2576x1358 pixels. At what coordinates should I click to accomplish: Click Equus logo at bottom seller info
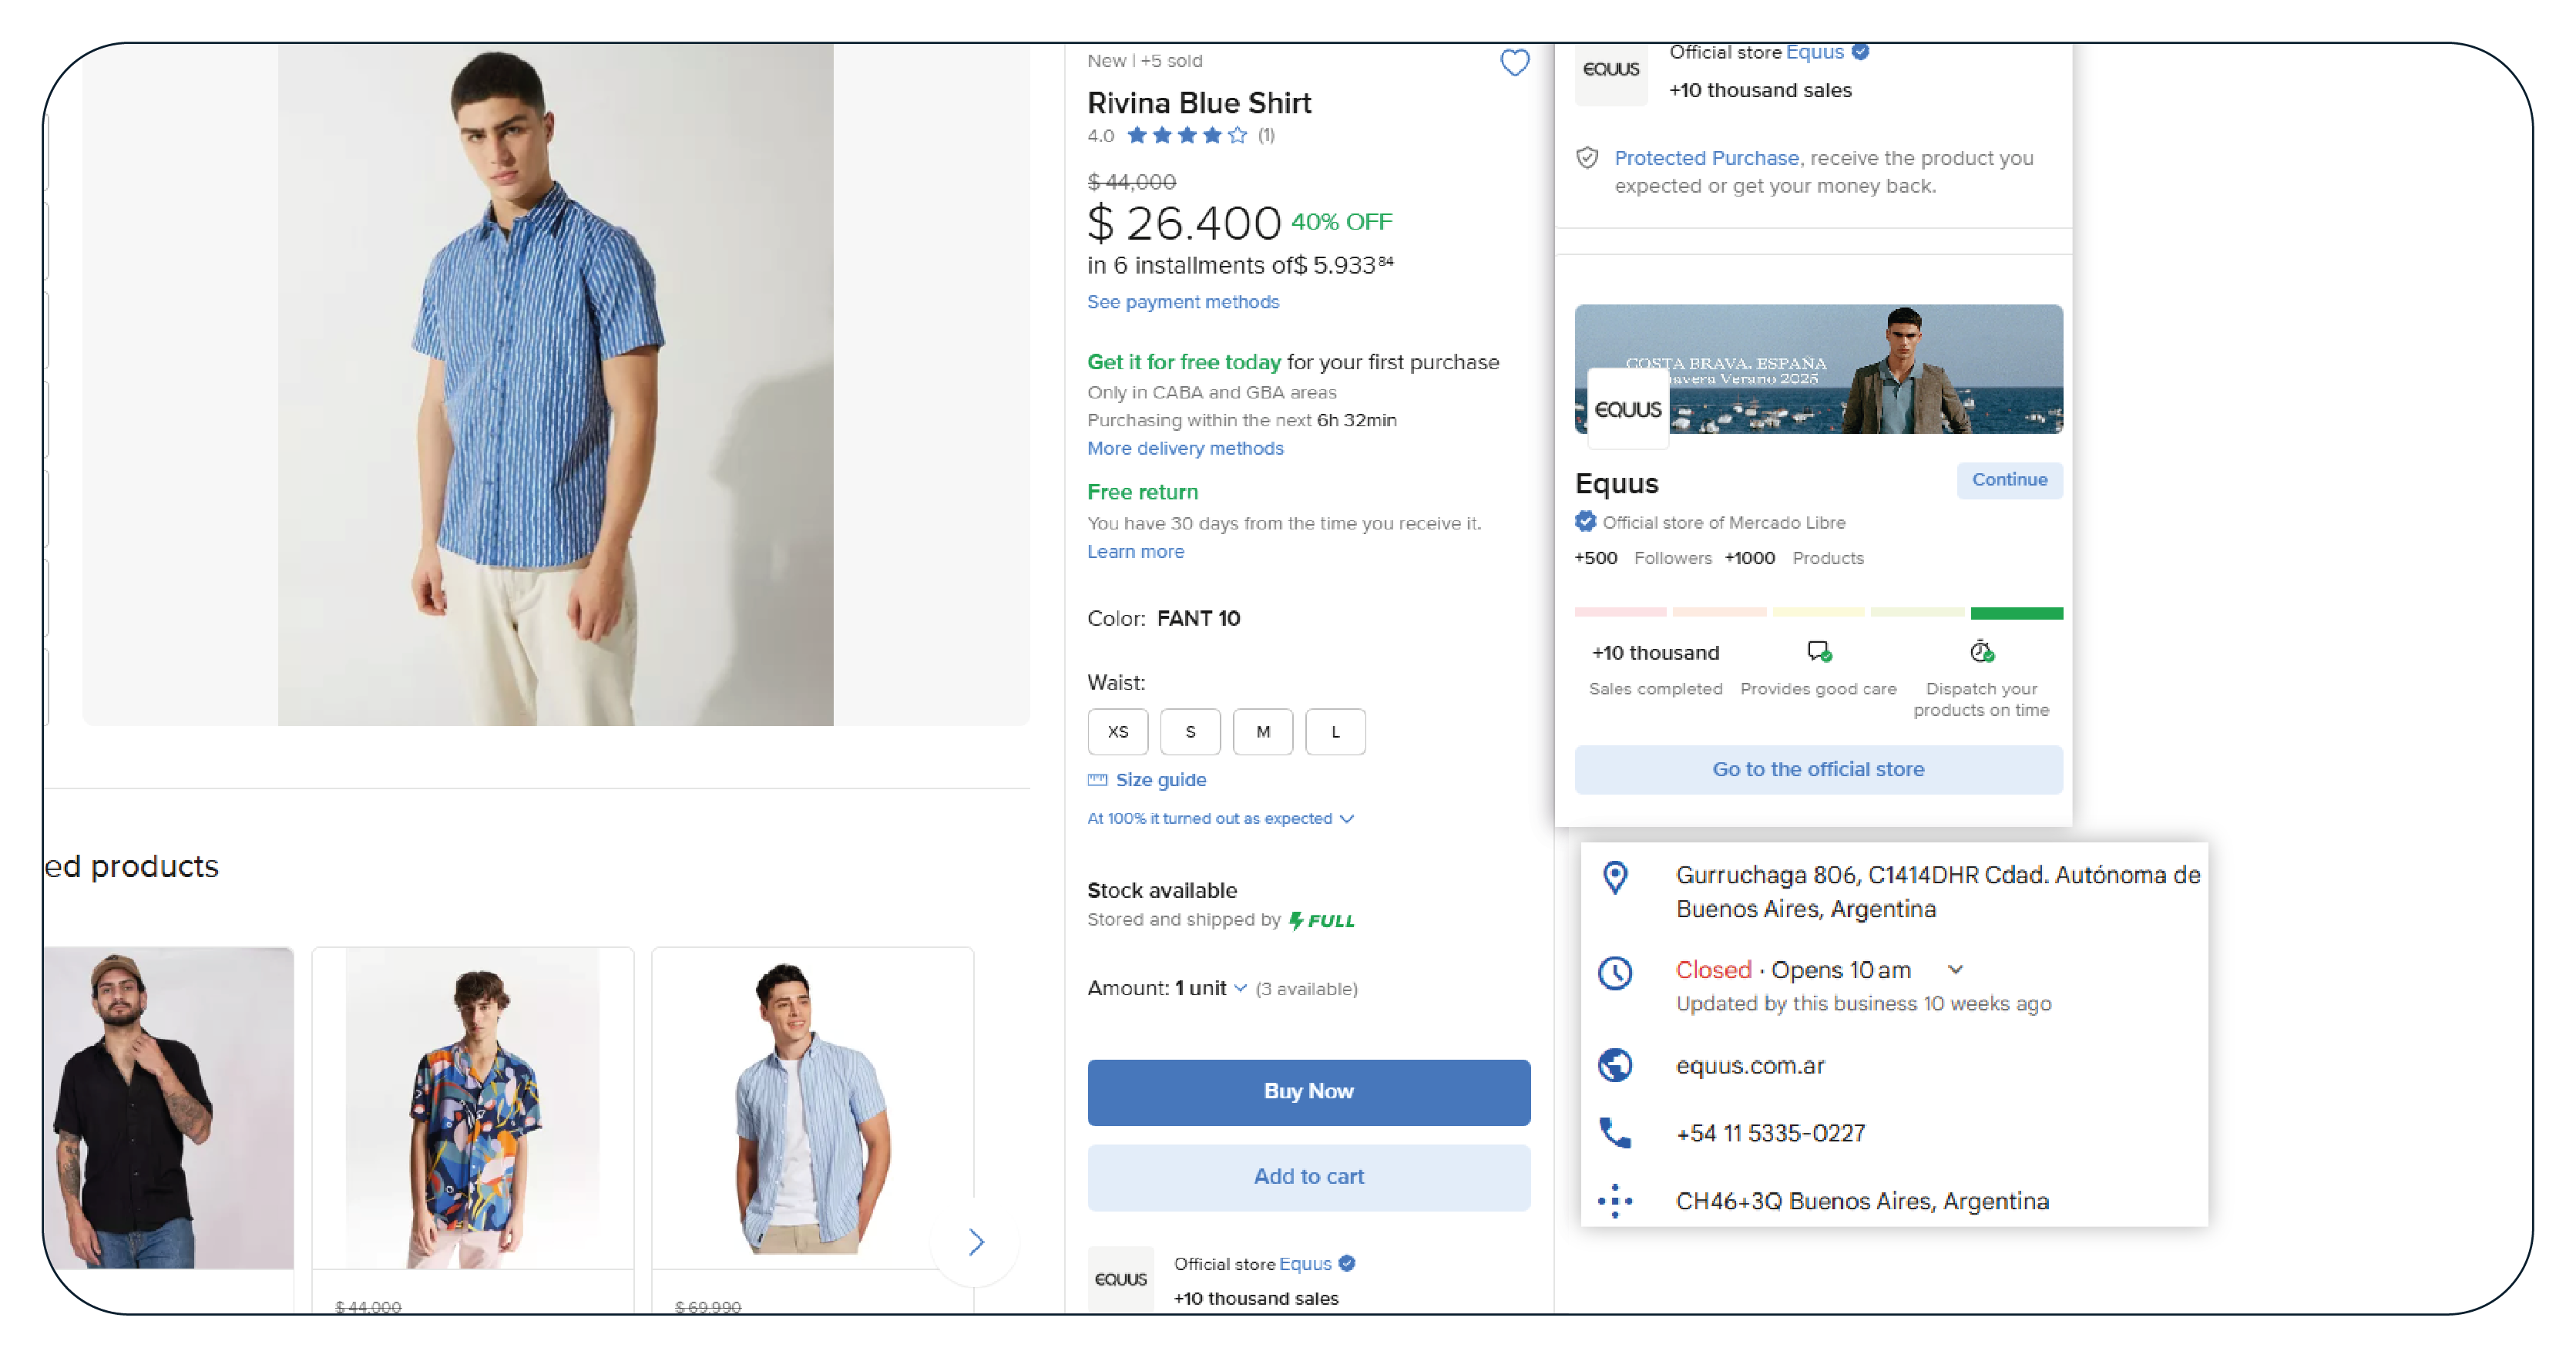[x=1120, y=1278]
